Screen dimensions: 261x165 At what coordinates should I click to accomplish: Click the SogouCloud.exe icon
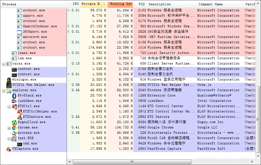pos(14,122)
